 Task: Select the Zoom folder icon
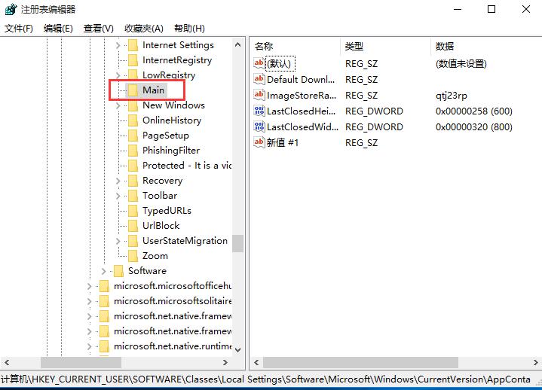click(133, 256)
